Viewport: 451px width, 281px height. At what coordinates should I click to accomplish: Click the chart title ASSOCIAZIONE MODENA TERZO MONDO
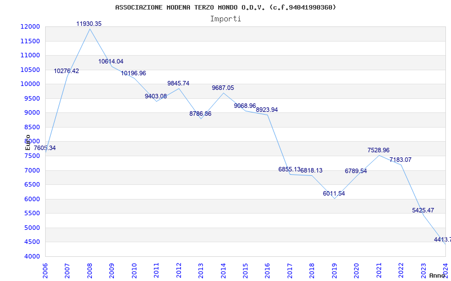[x=225, y=7]
